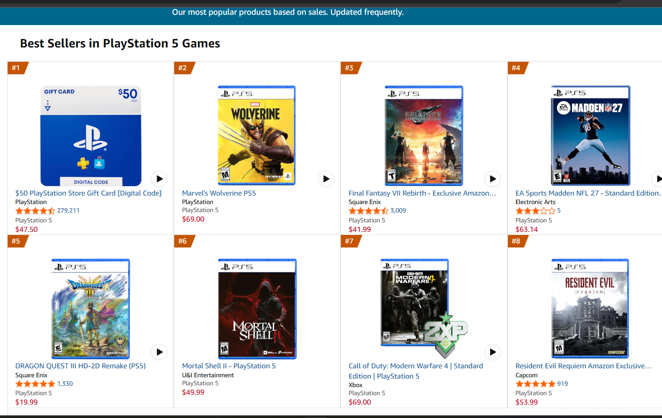
Task: Open EA Sports Madden NFL 27 title link
Action: coord(589,193)
